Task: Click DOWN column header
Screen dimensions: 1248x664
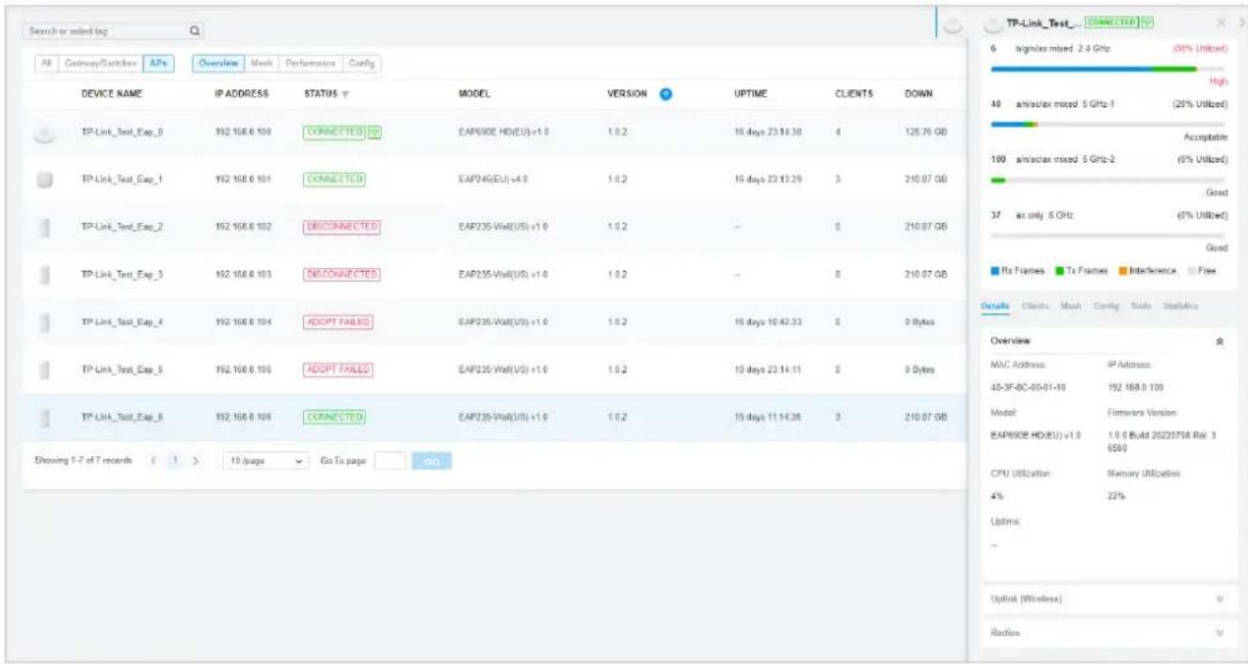Action: tap(919, 94)
